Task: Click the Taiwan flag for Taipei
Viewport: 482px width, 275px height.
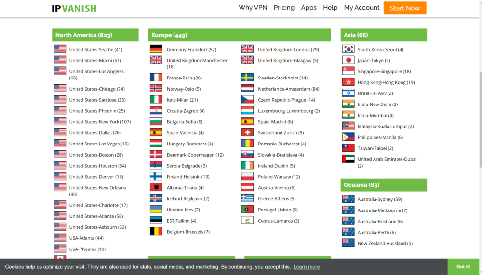Action: pos(348,148)
